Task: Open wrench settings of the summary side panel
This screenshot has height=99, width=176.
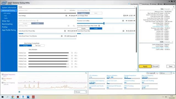Action: tap(174, 7)
